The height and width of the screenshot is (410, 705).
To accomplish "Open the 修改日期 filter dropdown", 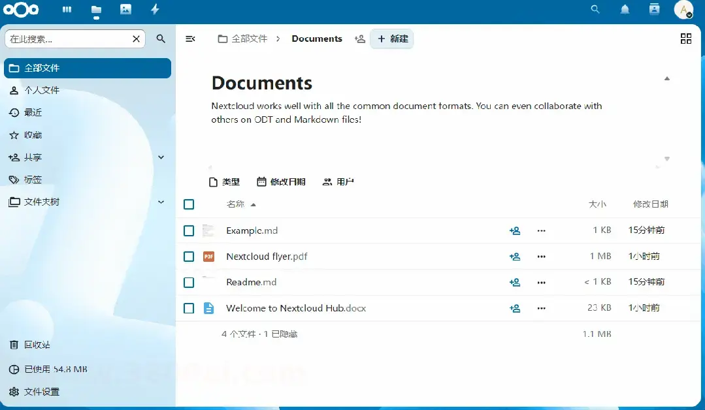I will coord(281,182).
